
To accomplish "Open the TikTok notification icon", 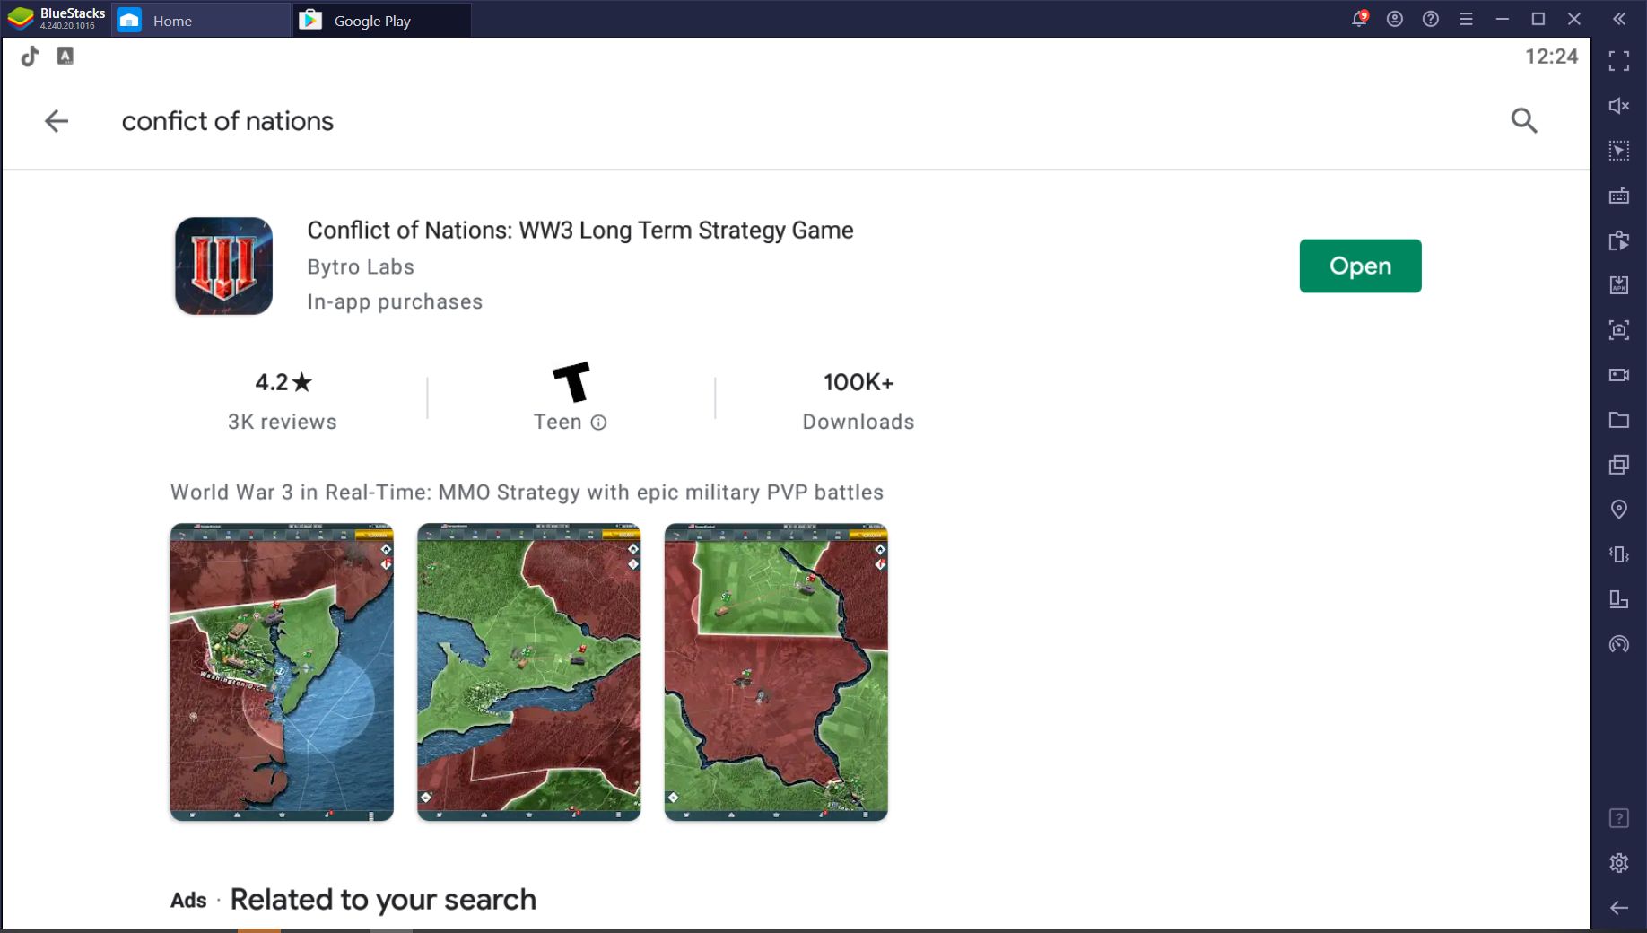I will 30,57.
